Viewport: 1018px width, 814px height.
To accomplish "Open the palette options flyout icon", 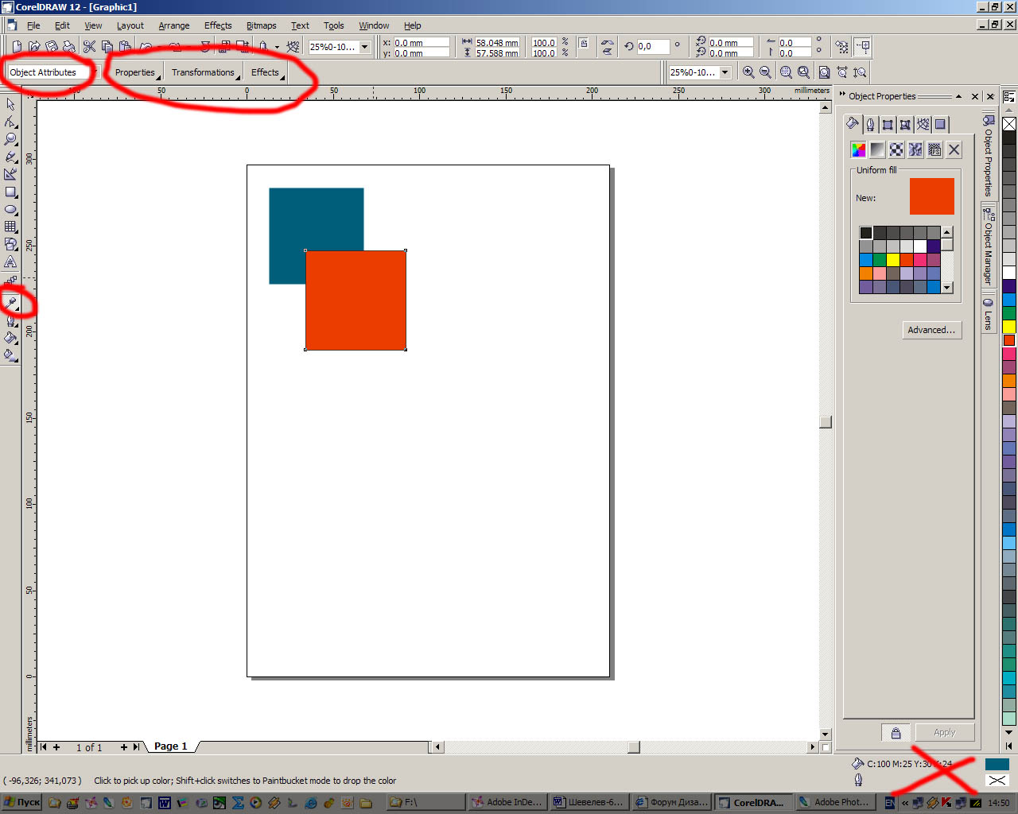I will 1008,97.
